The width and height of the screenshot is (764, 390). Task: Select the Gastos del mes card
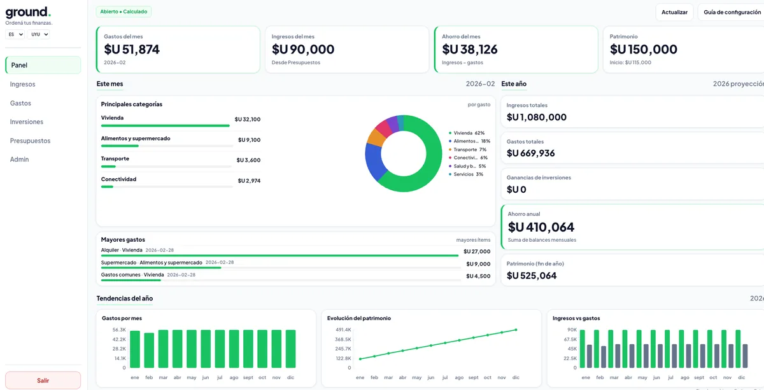178,50
